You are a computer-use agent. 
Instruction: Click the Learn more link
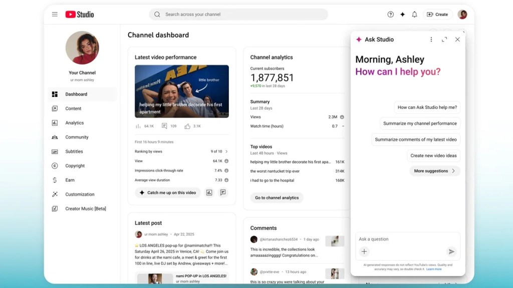click(434, 269)
